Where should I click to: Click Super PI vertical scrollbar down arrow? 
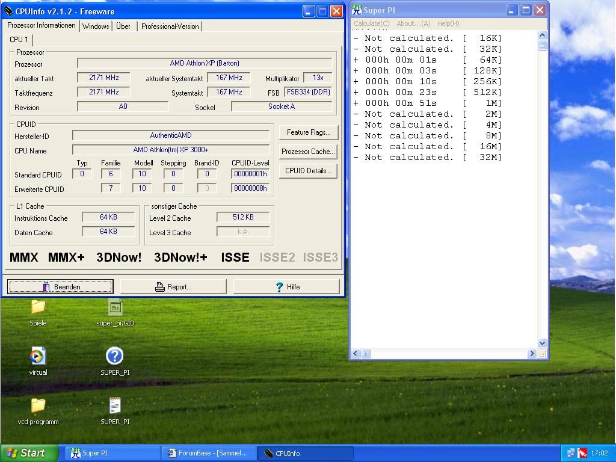[542, 343]
